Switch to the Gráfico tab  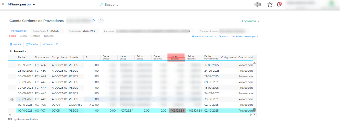click(x=35, y=36)
